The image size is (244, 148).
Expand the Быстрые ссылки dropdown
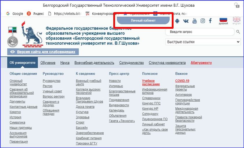coord(203,42)
